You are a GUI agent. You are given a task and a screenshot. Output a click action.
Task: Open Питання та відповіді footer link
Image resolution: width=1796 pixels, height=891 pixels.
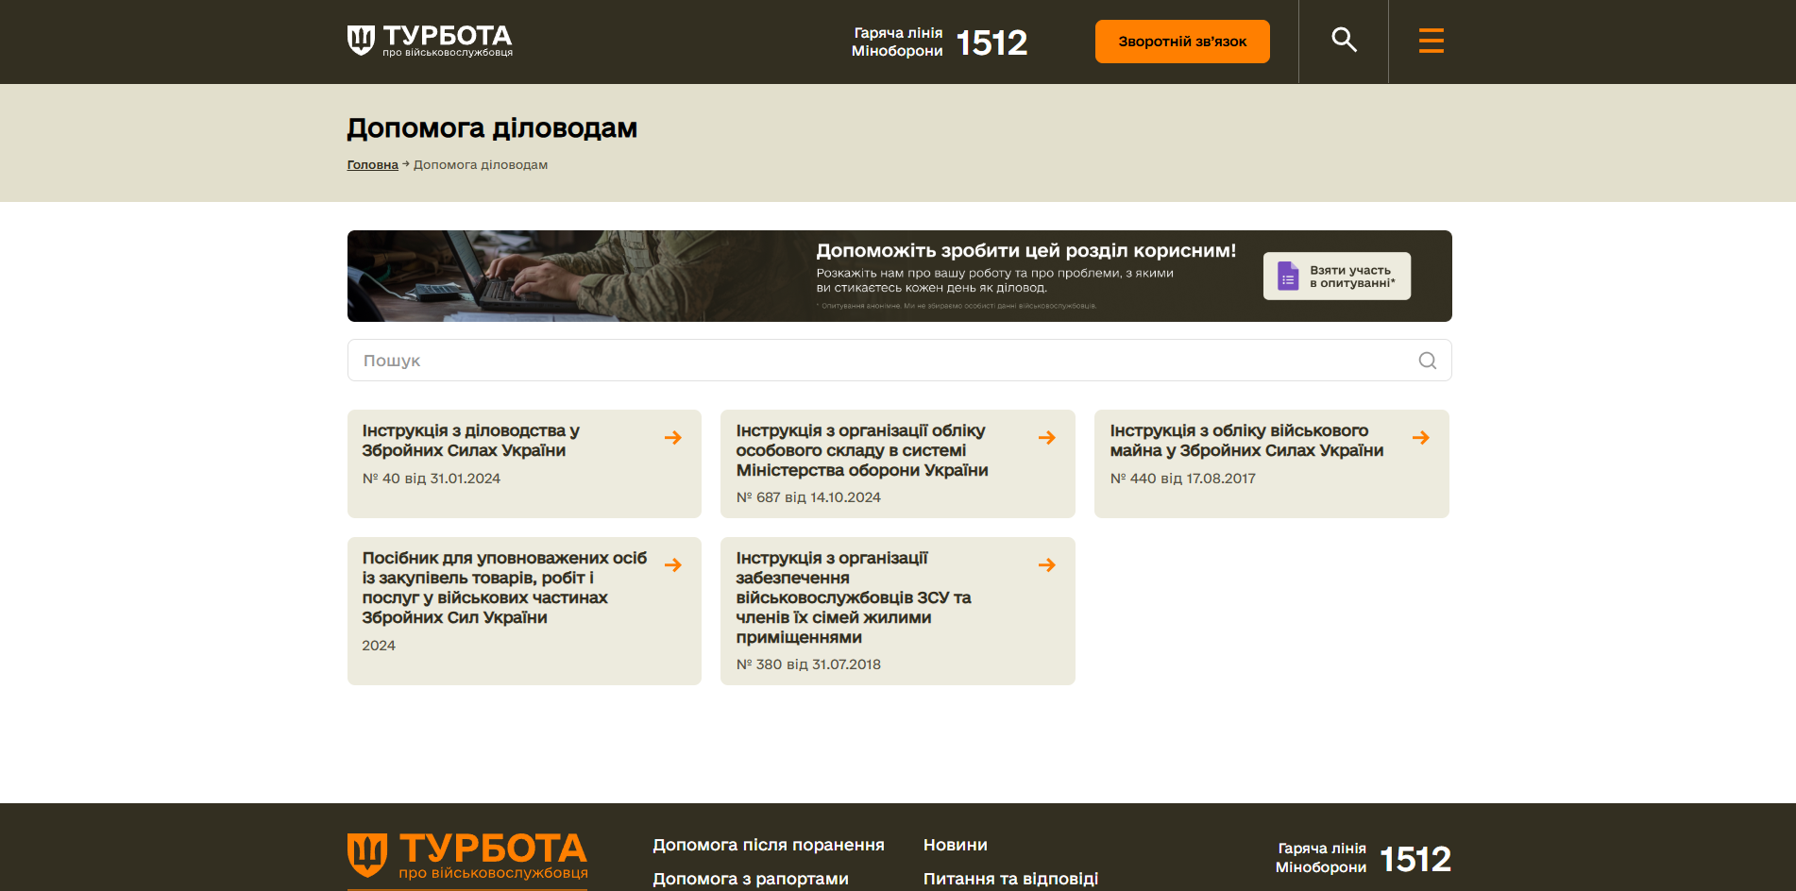(x=1010, y=878)
